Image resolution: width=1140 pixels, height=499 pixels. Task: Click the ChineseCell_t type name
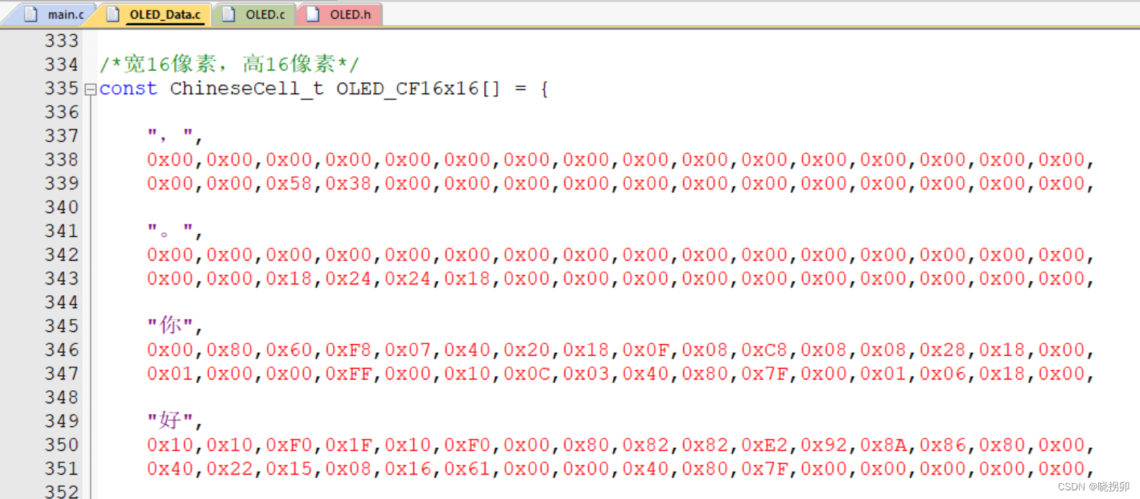tap(247, 89)
